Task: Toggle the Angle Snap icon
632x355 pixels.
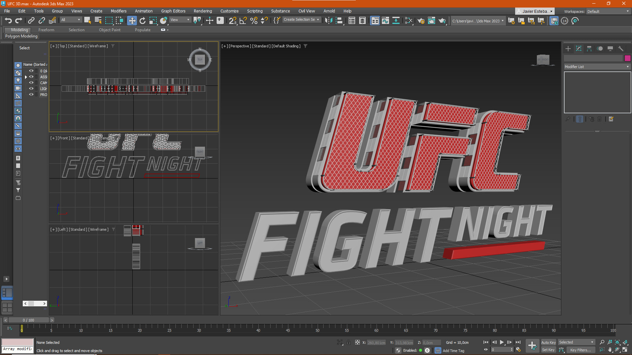Action: click(243, 21)
